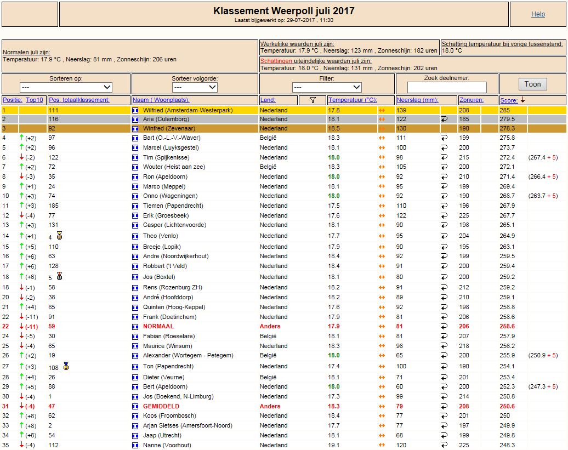The width and height of the screenshot is (568, 450).
Task: Click the return-arrow icon in Bart's row
Action: (x=444, y=138)
